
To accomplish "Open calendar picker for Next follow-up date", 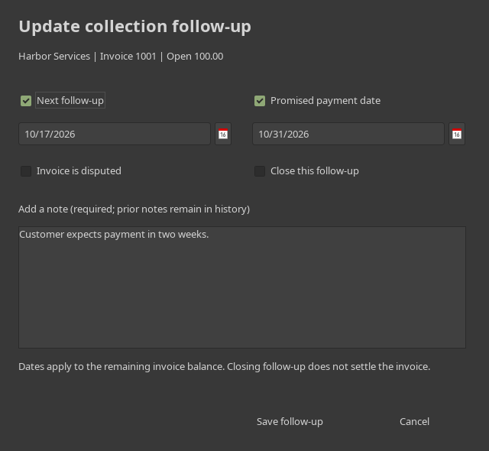I will [223, 134].
